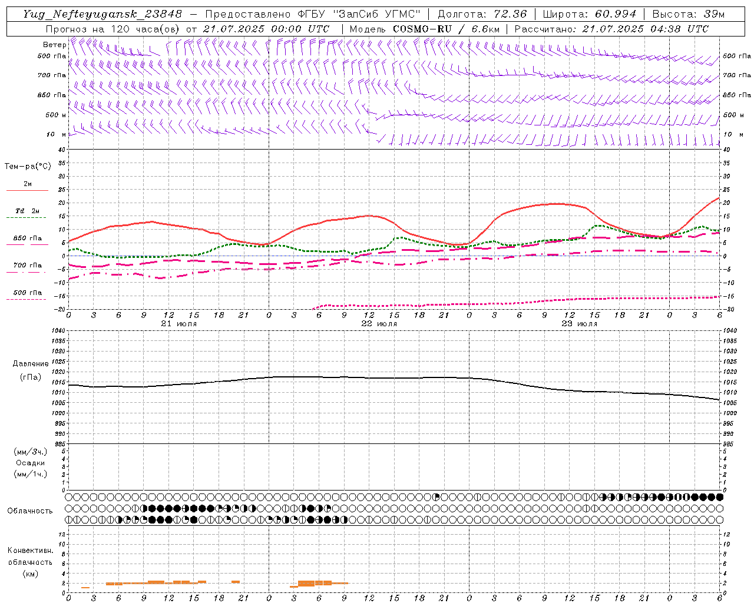Click the '(мм/1ч.)' precipitation unit label
Screen dimensions: 754x603
click(31, 474)
